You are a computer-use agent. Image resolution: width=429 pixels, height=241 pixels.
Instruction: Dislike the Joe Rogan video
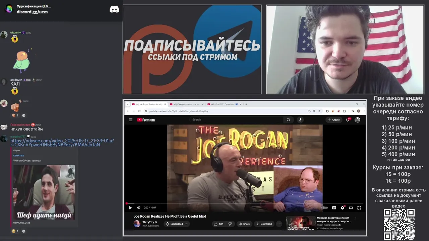(230, 224)
